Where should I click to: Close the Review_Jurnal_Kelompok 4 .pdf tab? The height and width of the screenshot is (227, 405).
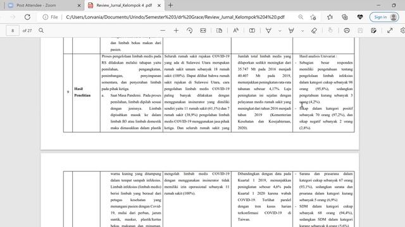pos(159,6)
